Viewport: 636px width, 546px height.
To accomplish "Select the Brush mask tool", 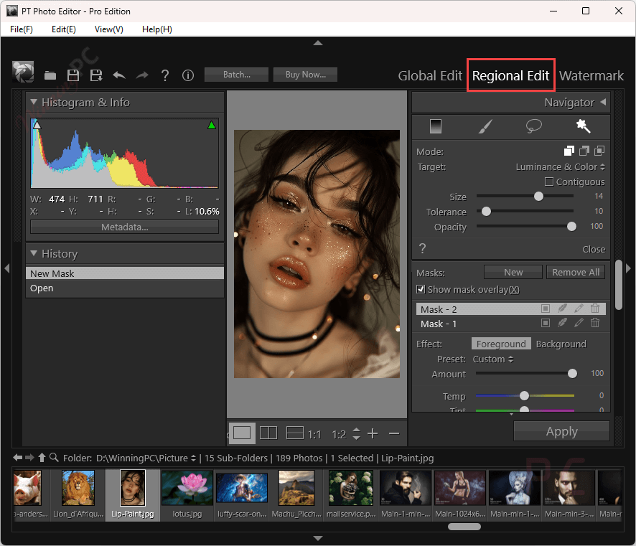I will [485, 126].
